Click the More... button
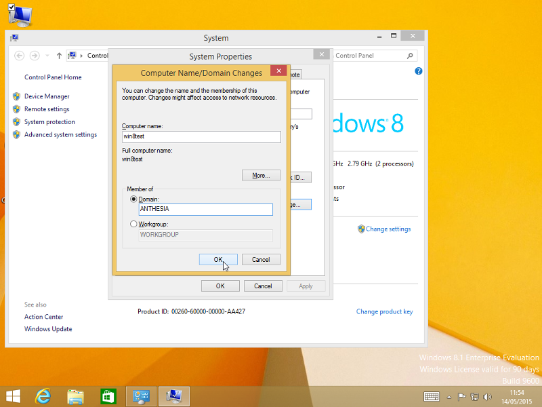 261,176
